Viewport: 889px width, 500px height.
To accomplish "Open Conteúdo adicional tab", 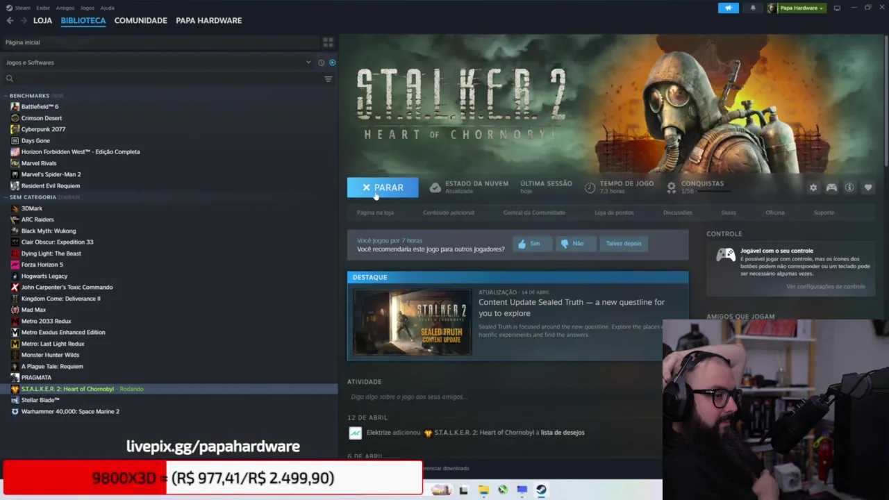I will (449, 212).
